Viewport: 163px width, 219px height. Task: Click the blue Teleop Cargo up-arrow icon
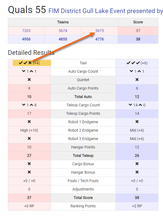tap(140, 105)
